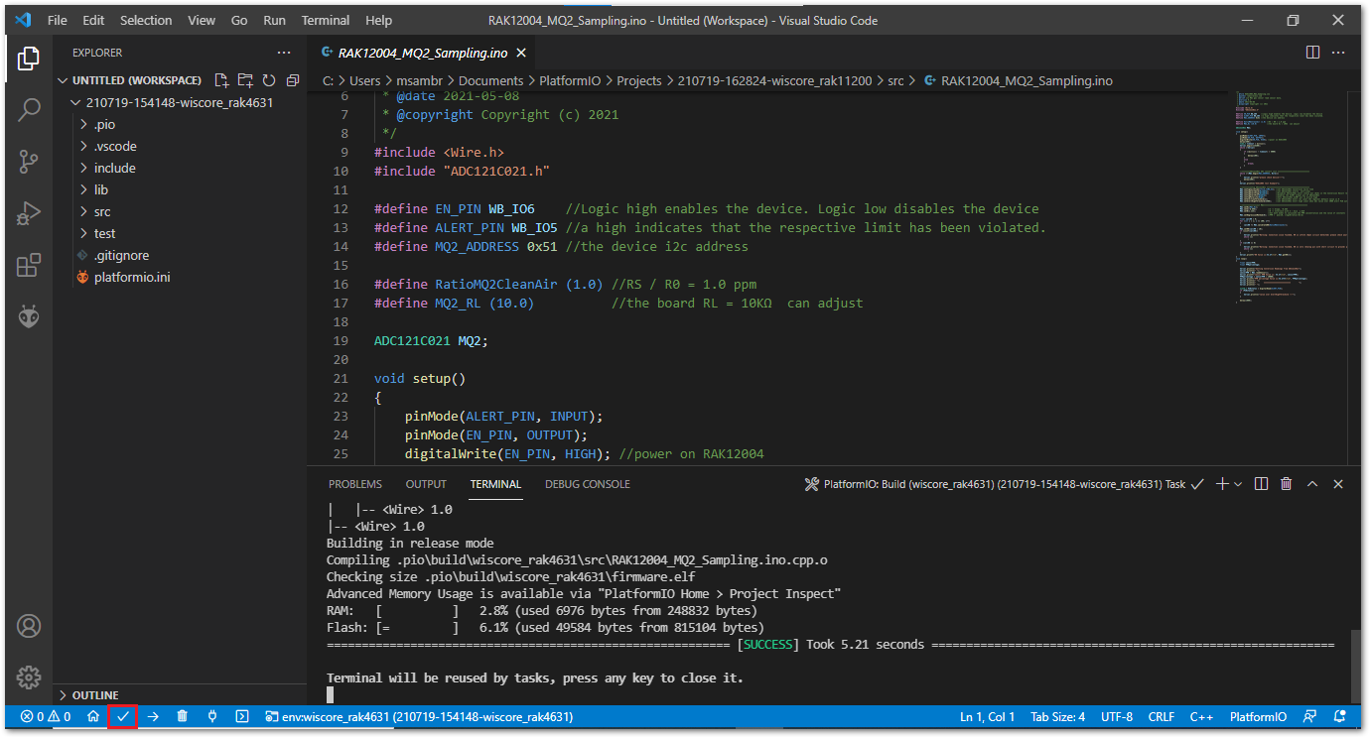Open the Manage gear icon
Viewport: 1370px width, 738px height.
pyautogui.click(x=29, y=677)
